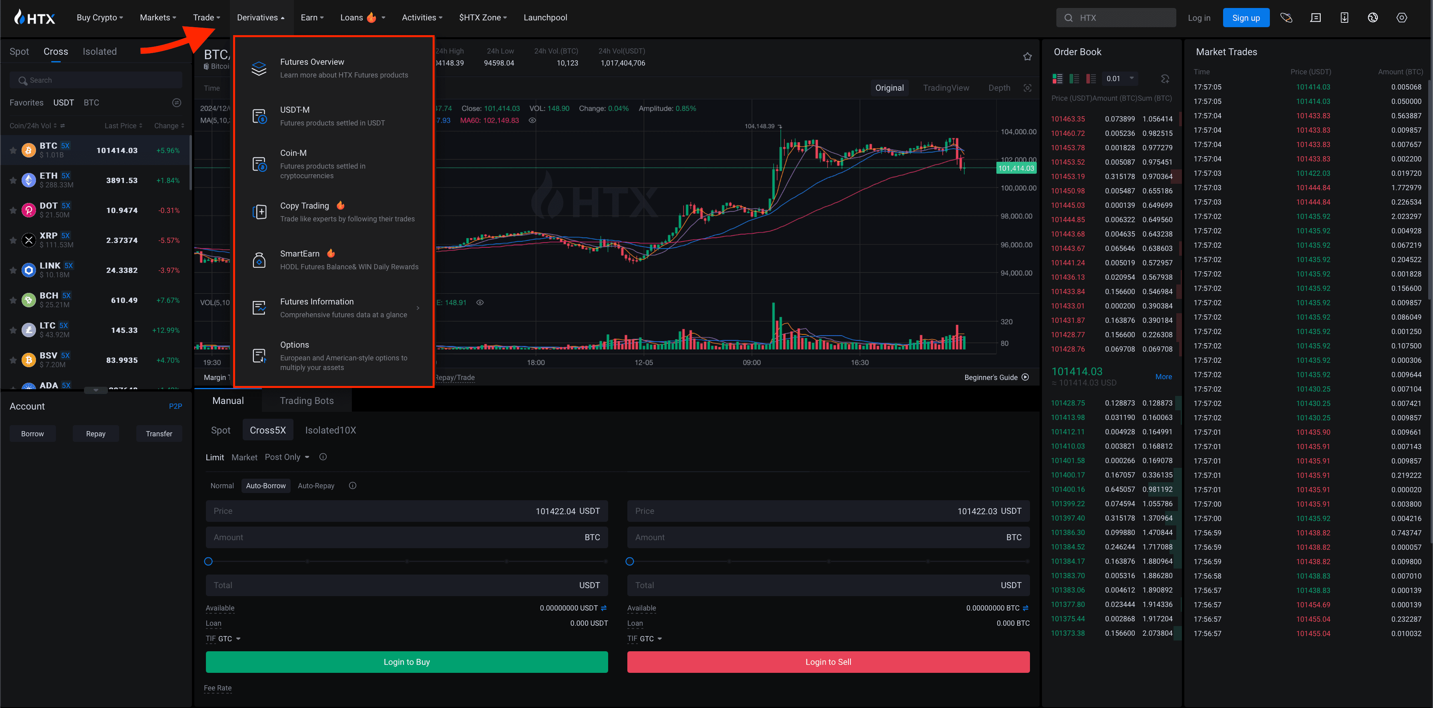Open app download icon in header
The width and height of the screenshot is (1433, 708).
(1344, 18)
